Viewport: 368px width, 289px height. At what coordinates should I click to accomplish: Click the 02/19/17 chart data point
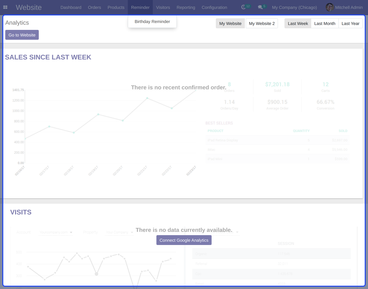[x=98, y=114]
